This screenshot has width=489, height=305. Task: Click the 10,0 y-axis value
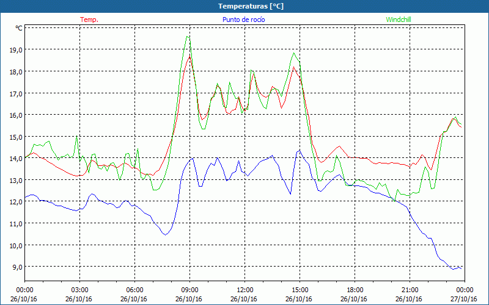17,245
